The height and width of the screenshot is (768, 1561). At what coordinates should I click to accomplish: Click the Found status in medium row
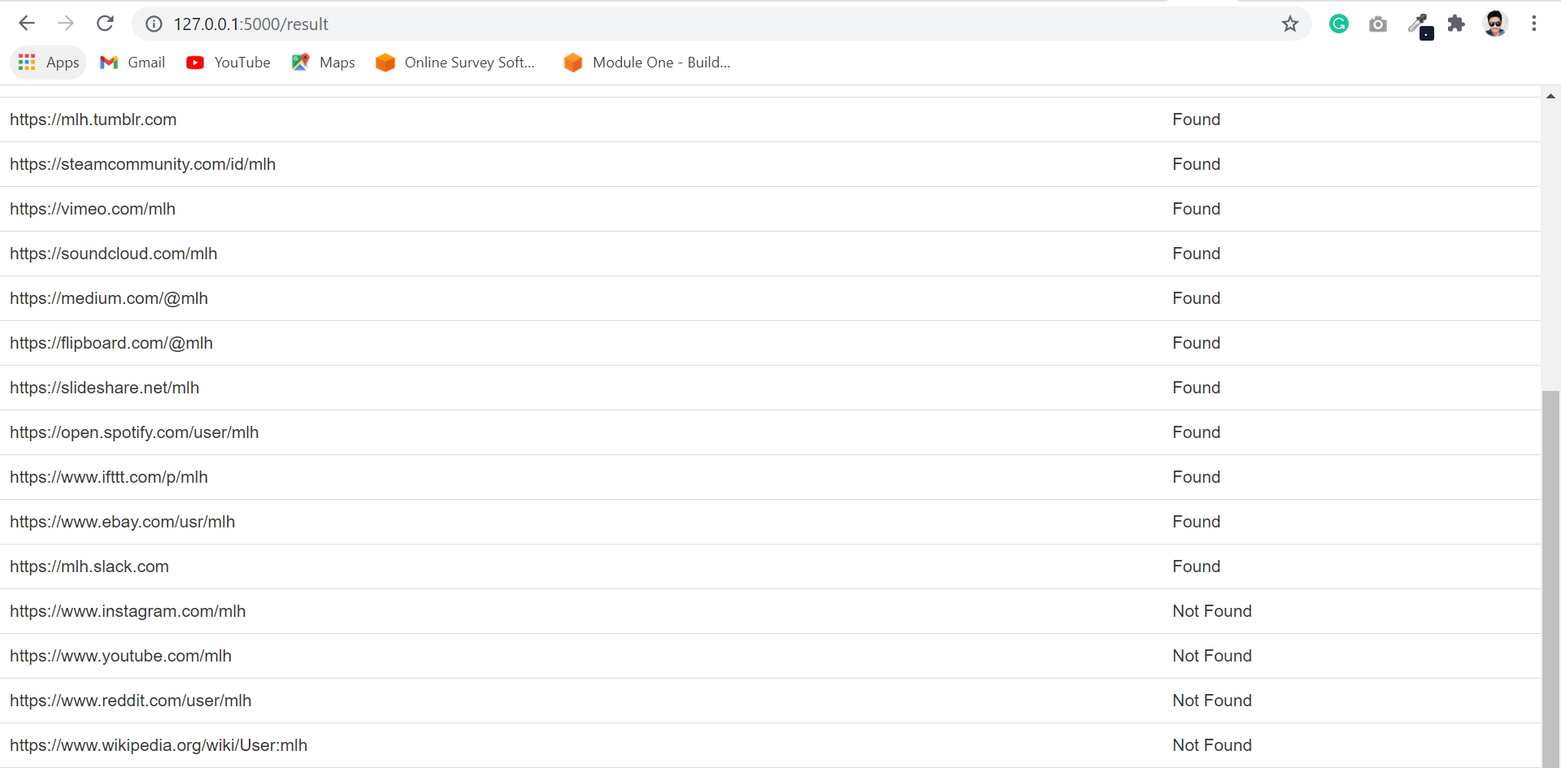point(1196,298)
